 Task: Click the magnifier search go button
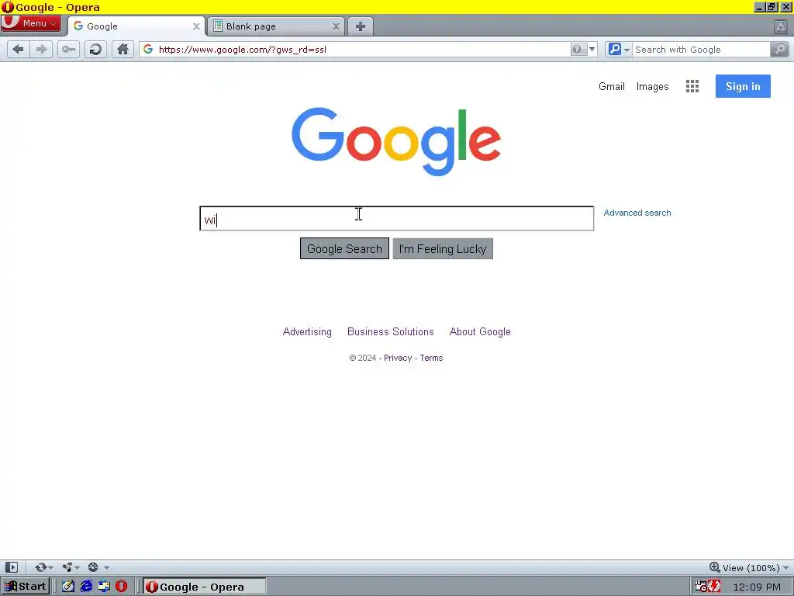click(x=779, y=49)
